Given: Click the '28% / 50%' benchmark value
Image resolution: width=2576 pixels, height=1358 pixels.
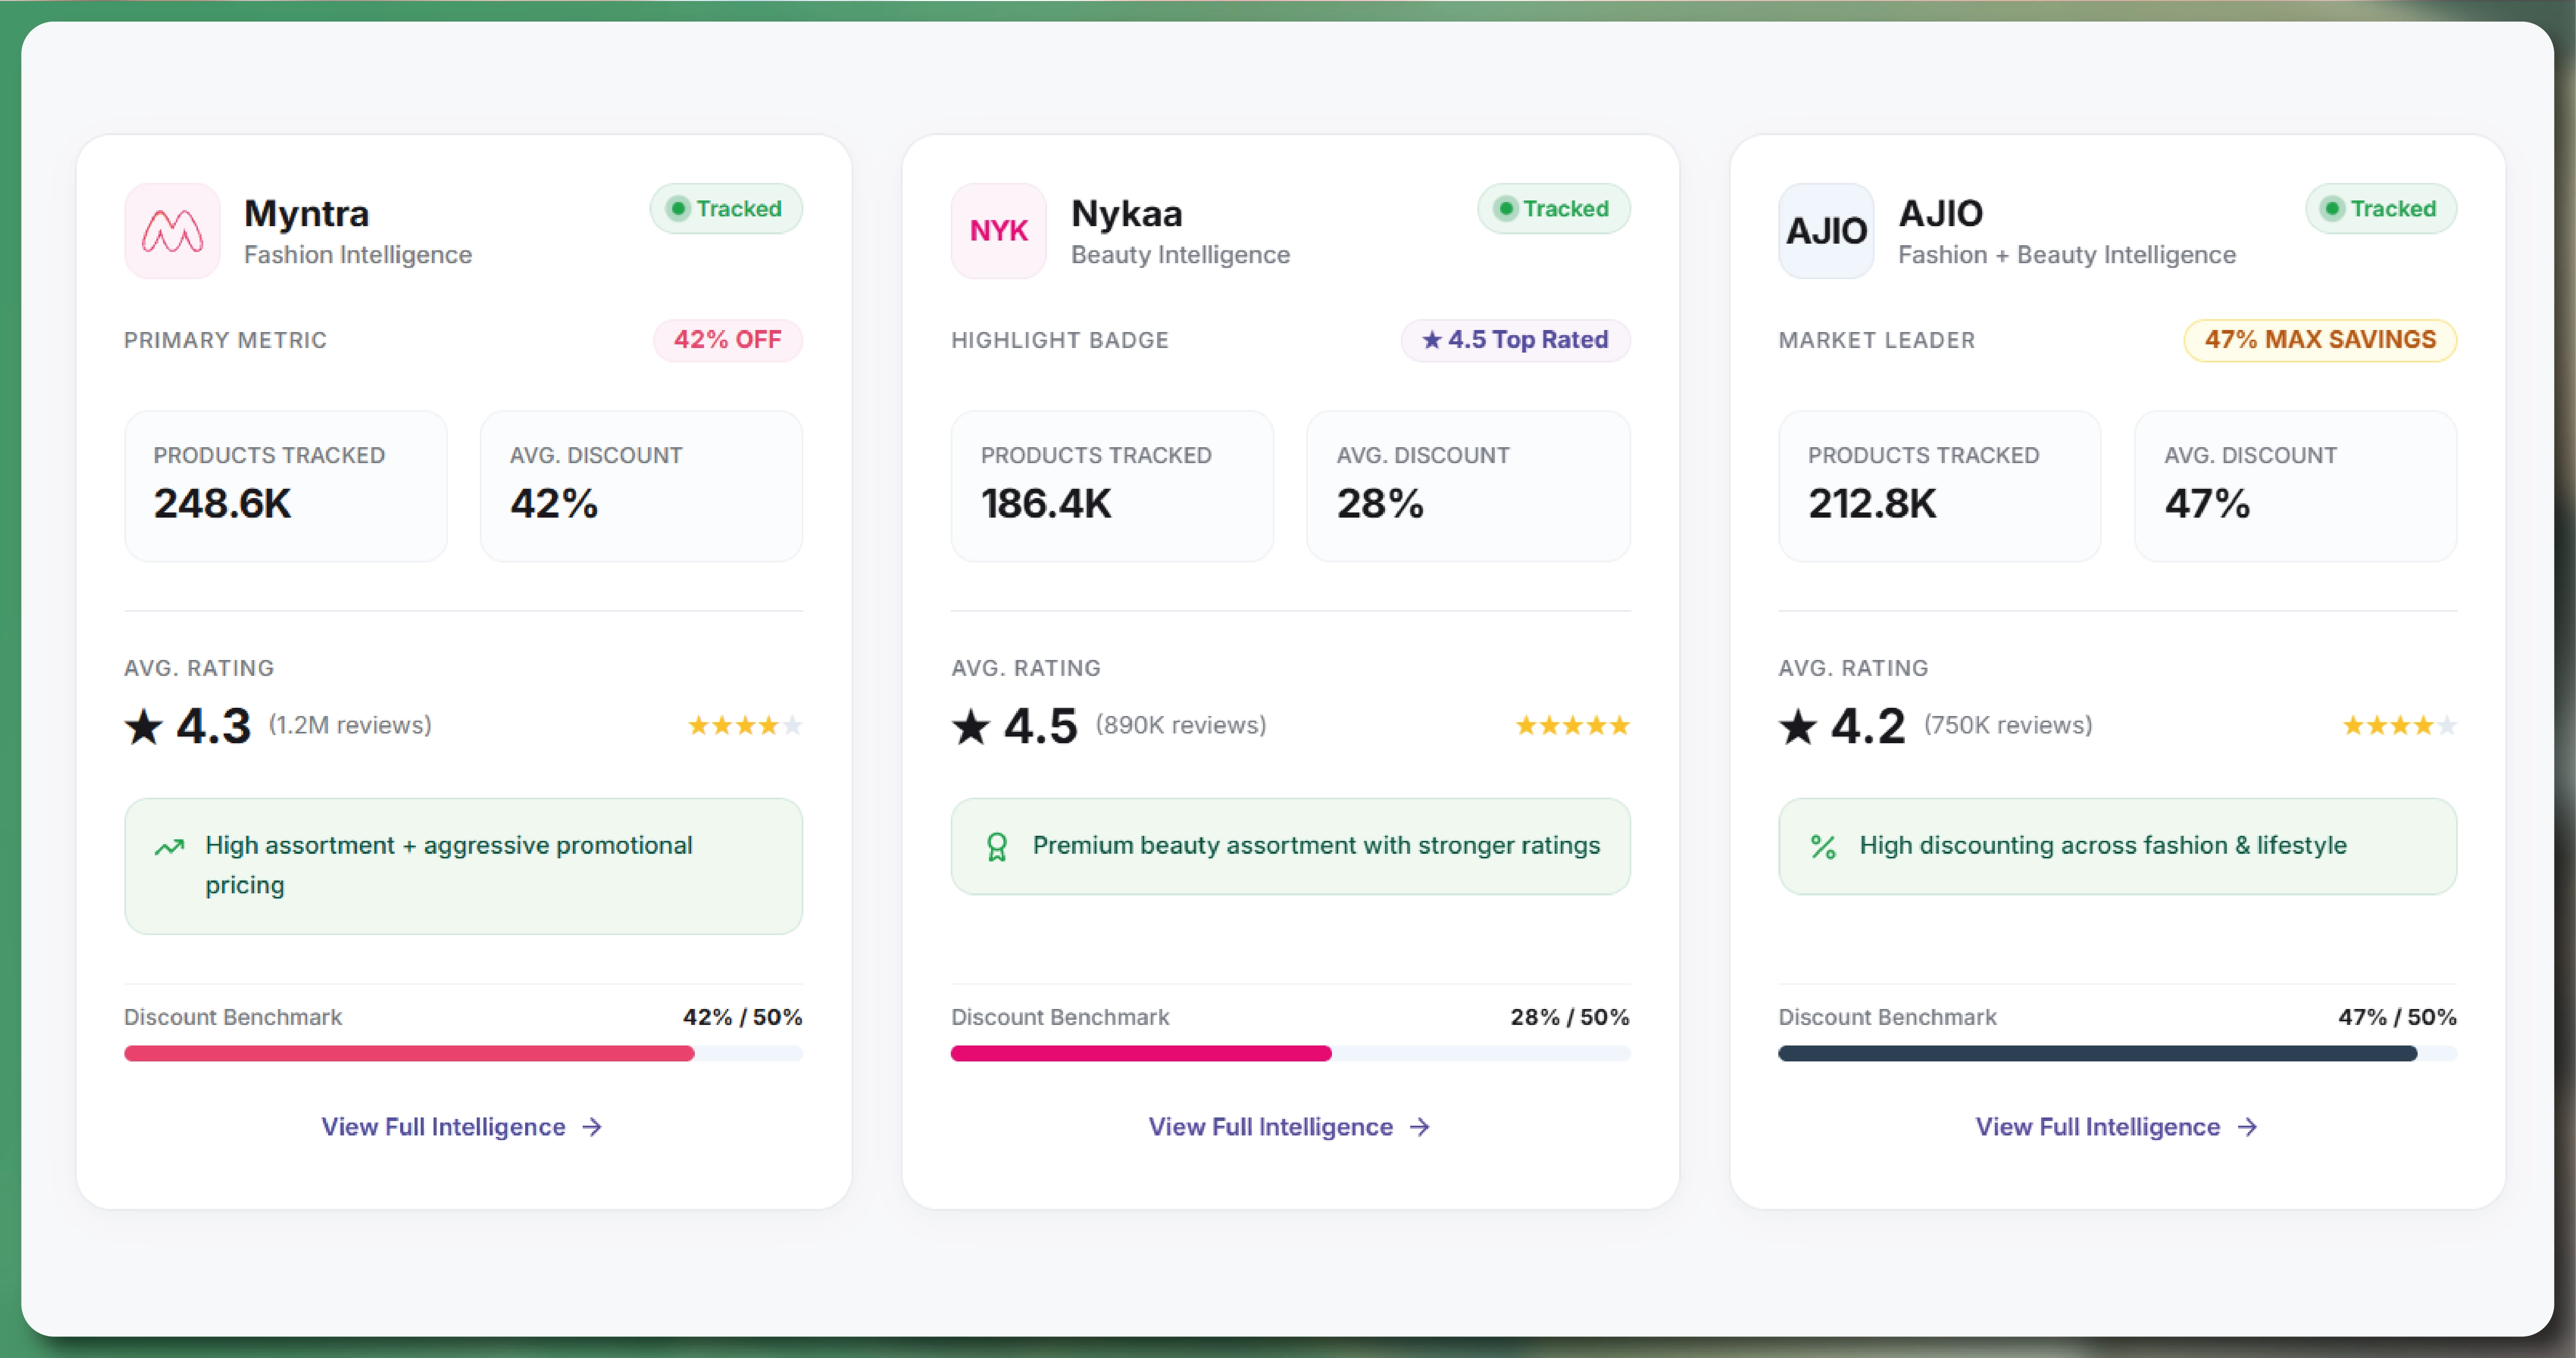Looking at the screenshot, I should coord(1570,1017).
